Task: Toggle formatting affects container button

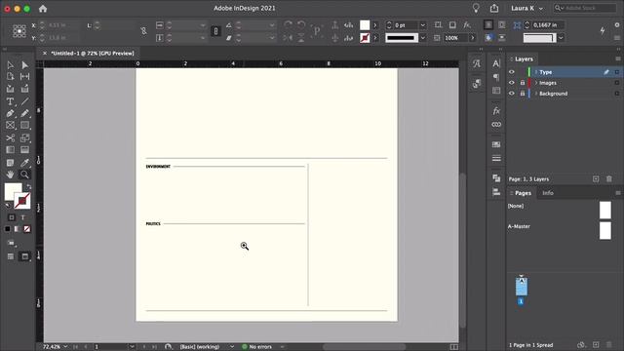Action: tap(12, 217)
